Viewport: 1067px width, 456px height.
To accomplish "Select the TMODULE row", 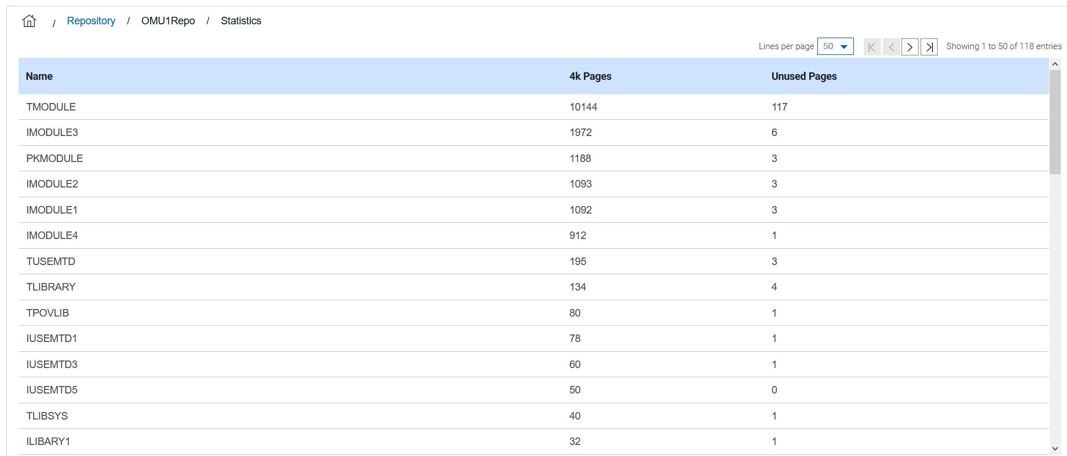I will (51, 107).
